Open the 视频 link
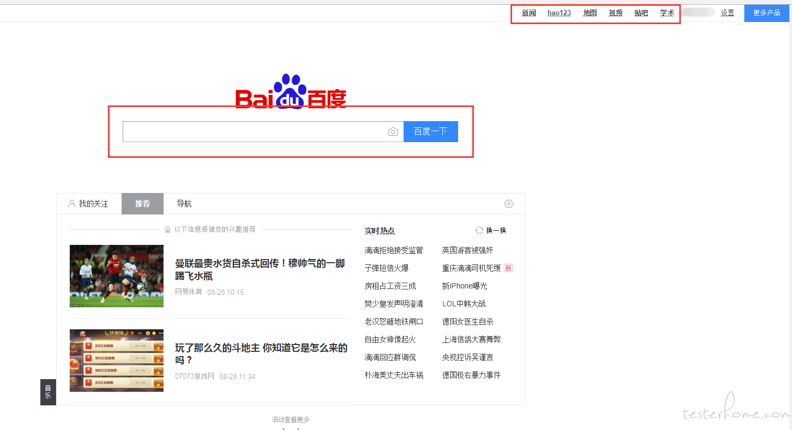792x430 pixels. (x=616, y=13)
